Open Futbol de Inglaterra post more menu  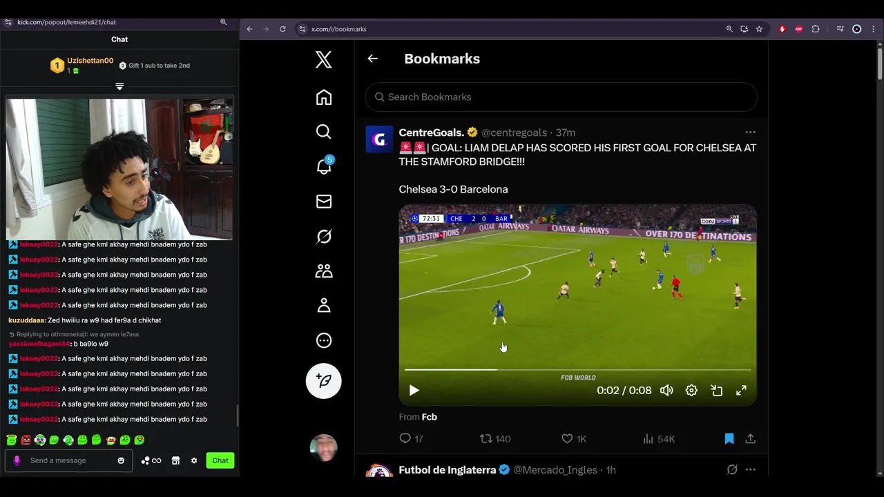point(750,470)
